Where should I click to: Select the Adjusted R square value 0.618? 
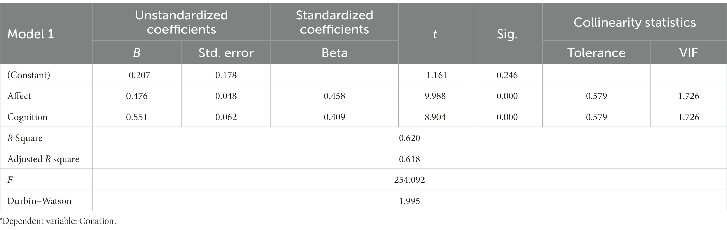409,159
